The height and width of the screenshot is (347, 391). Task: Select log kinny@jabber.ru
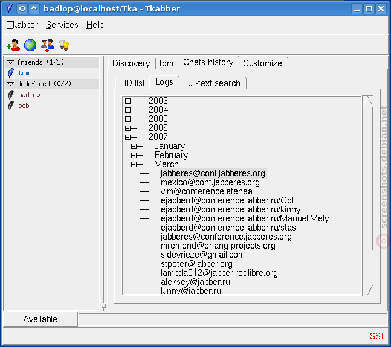tap(191, 291)
